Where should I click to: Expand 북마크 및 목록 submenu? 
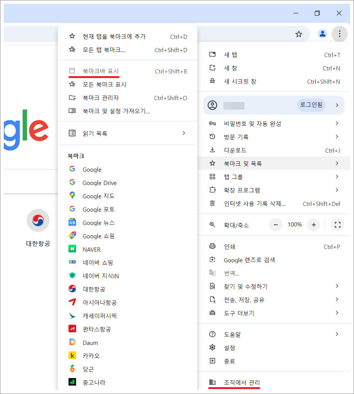pyautogui.click(x=274, y=163)
